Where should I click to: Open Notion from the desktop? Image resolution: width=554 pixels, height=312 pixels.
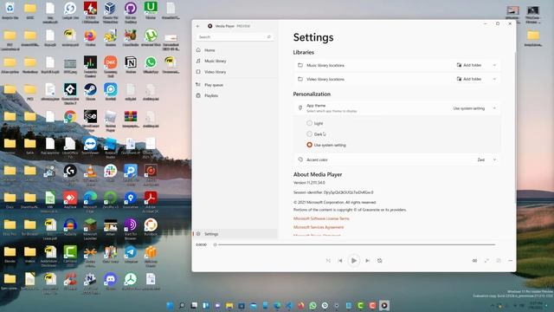131,65
